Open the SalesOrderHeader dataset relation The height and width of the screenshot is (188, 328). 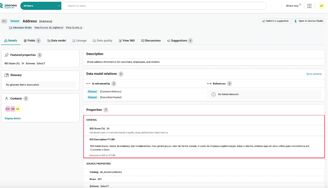tap(110, 97)
